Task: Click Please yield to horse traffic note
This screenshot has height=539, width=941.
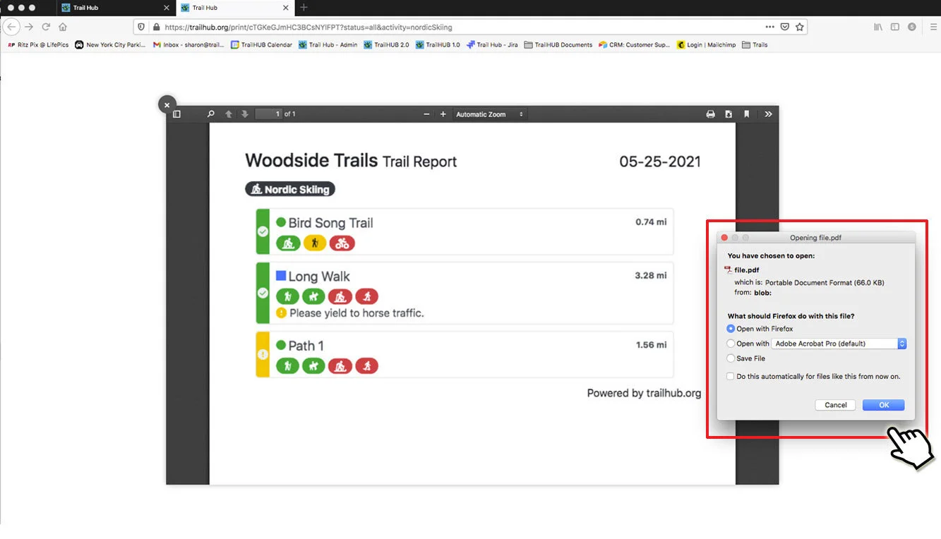Action: coord(356,313)
